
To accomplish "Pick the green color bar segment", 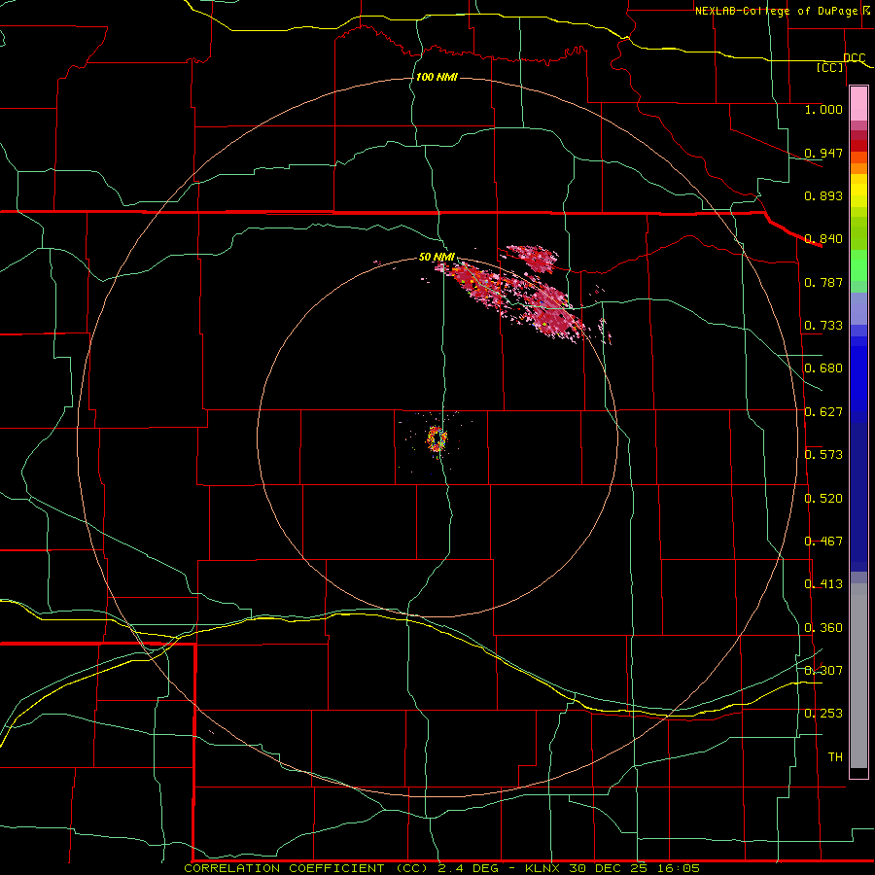I will point(858,265).
